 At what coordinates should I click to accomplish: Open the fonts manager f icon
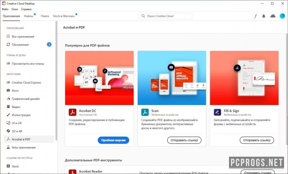[x=256, y=16]
